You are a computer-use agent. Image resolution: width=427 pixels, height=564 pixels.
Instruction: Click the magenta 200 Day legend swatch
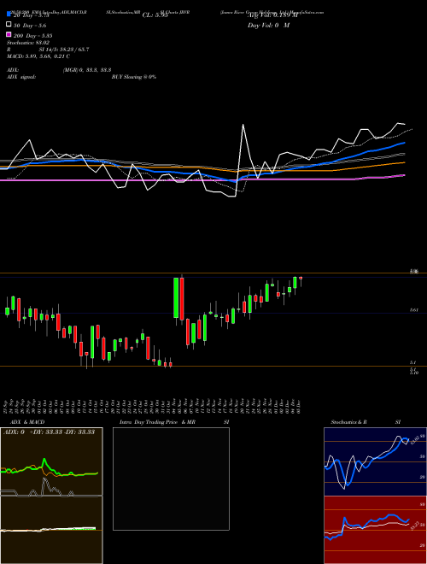tap(9, 35)
